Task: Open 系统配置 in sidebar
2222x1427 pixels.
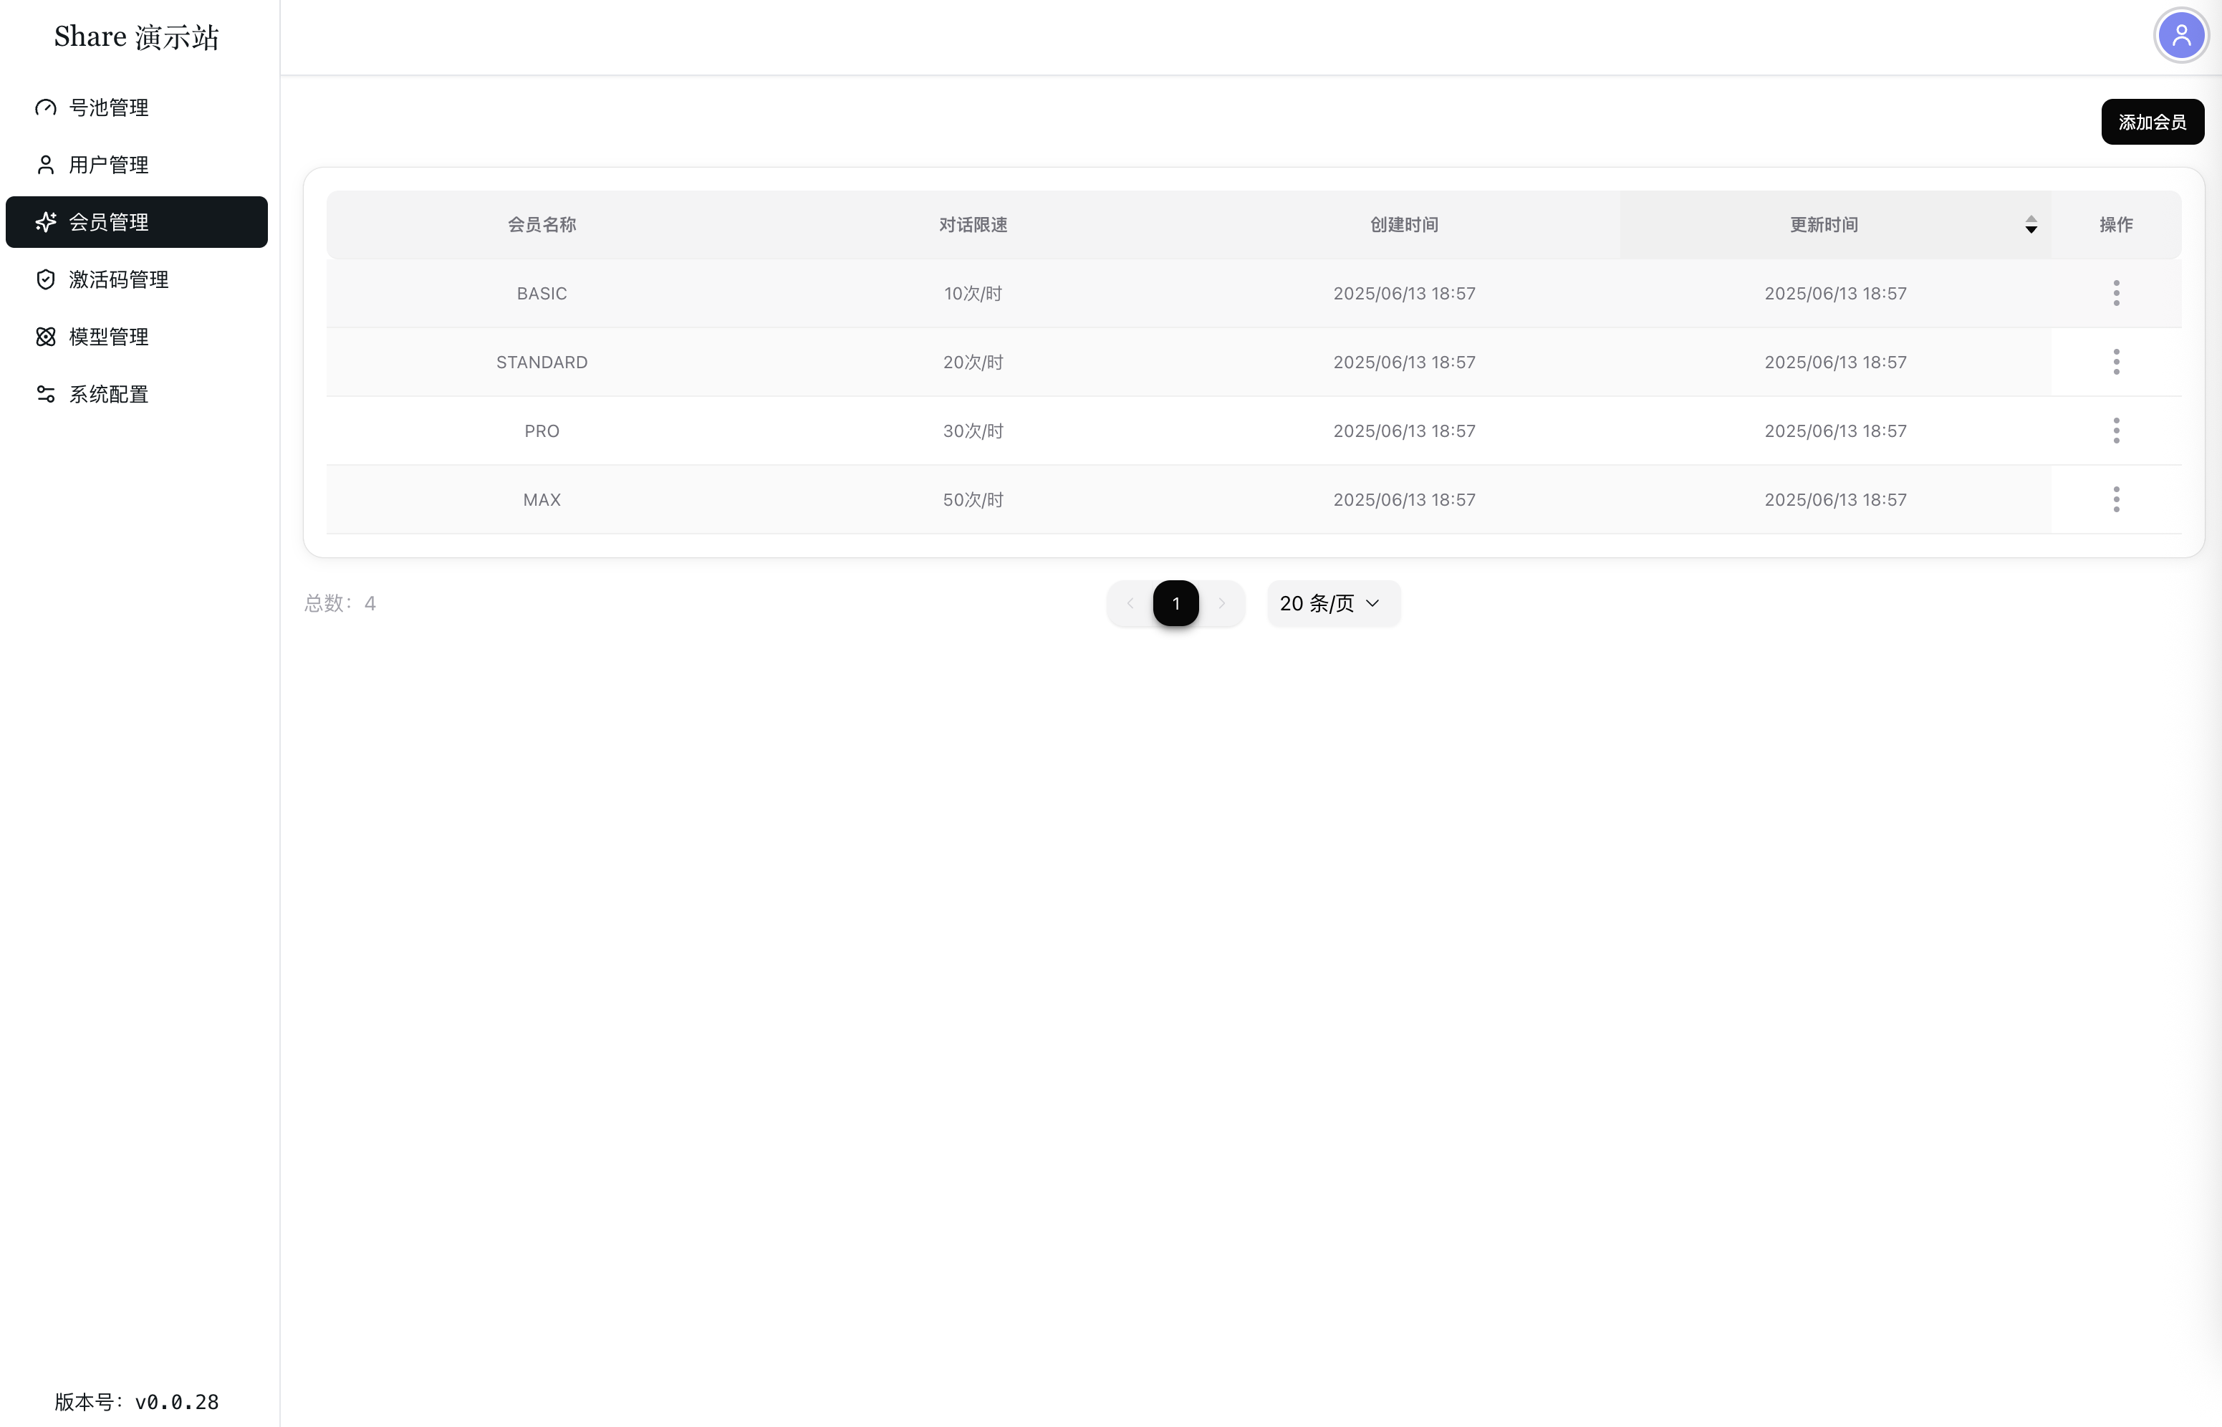Action: (x=136, y=395)
